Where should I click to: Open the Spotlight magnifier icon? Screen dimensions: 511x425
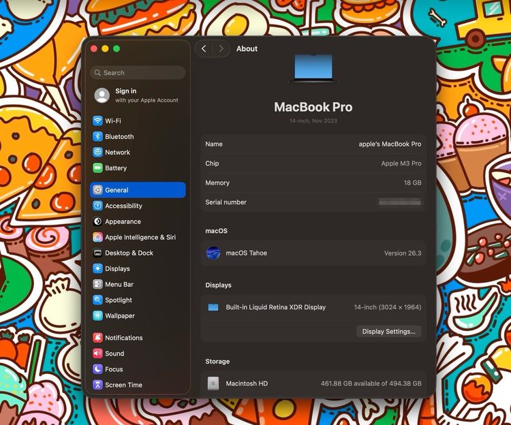point(97,300)
